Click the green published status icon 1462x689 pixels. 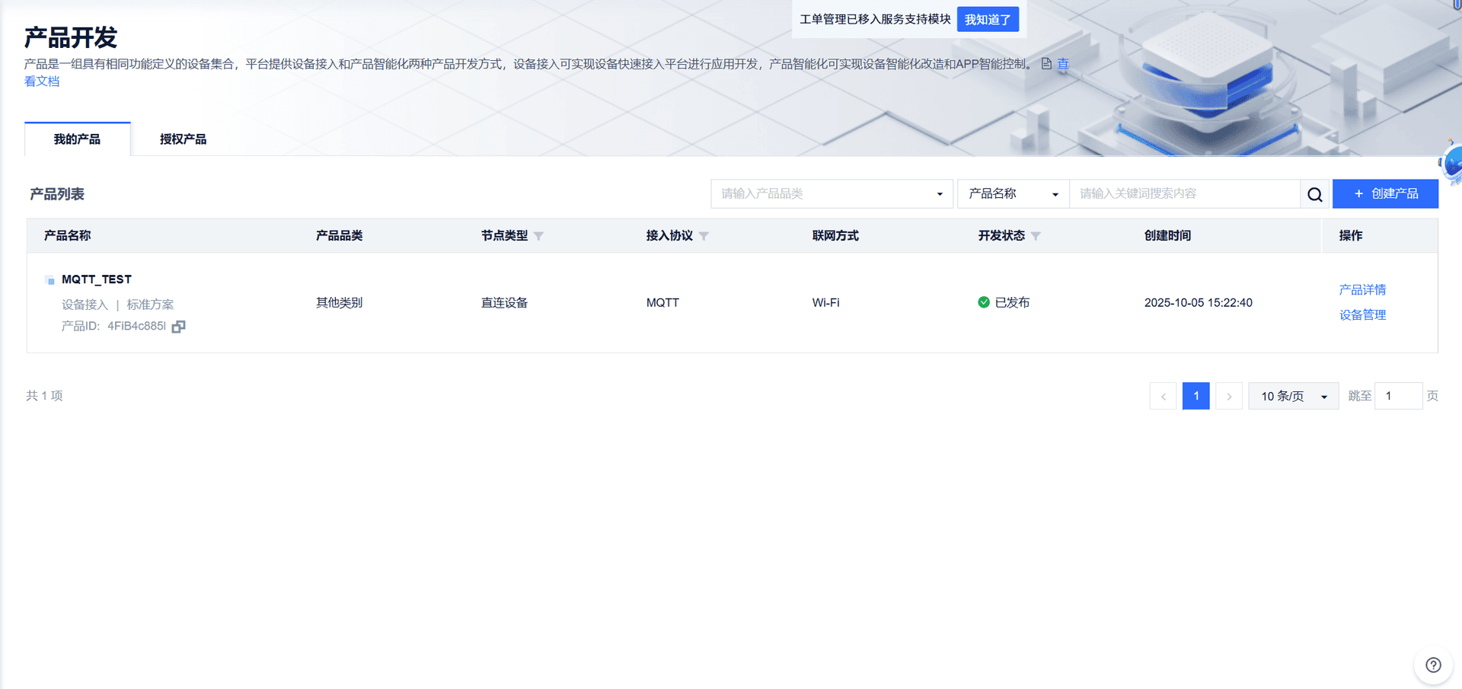pyautogui.click(x=983, y=302)
